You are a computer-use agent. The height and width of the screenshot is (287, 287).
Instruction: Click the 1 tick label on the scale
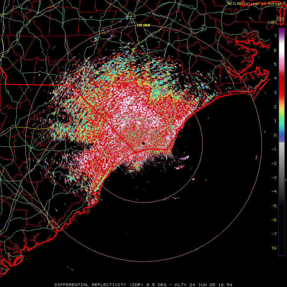[275, 121]
